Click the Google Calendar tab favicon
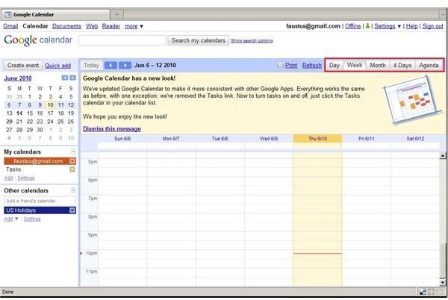Image resolution: width=448 pixels, height=300 pixels. coord(8,14)
